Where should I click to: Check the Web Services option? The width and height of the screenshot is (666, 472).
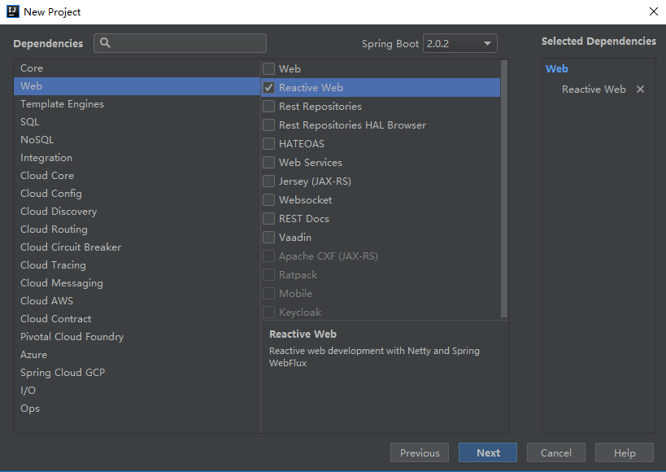(268, 162)
